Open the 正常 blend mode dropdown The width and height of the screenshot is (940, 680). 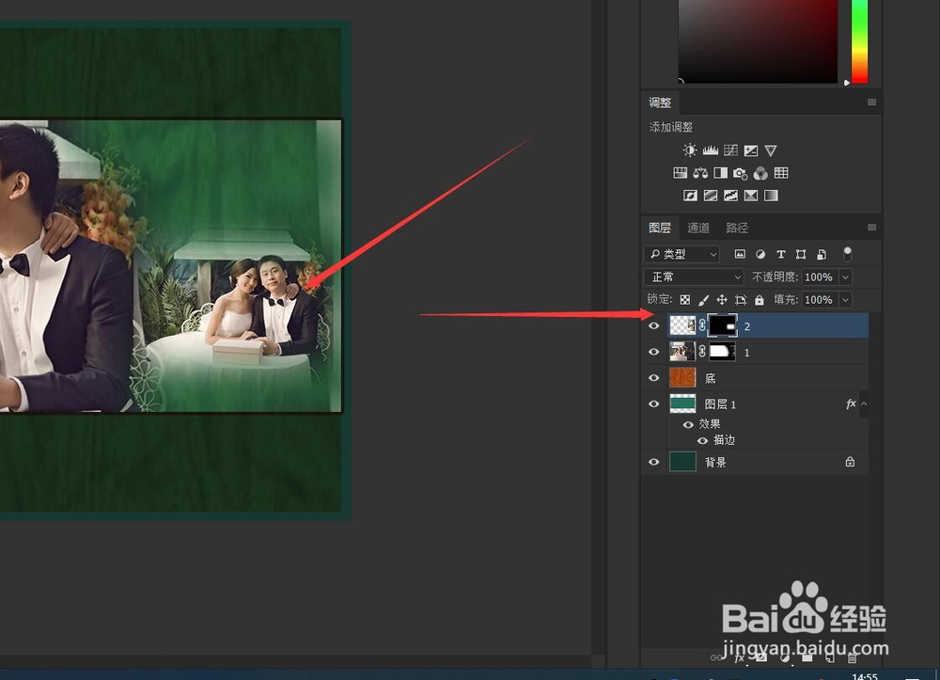[x=695, y=277]
